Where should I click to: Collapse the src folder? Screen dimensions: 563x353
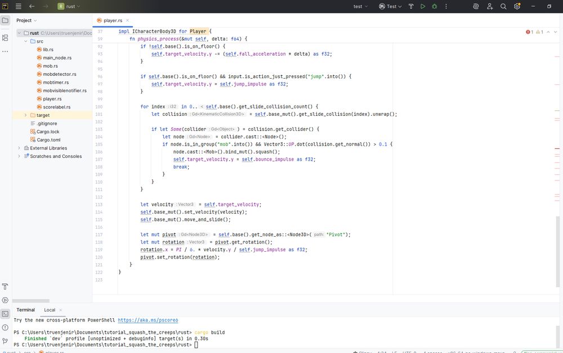point(25,41)
